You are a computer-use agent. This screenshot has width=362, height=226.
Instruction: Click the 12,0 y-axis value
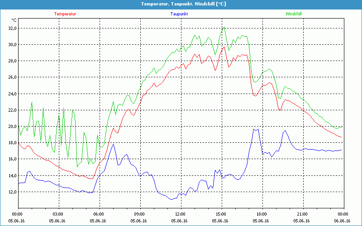tap(13, 192)
